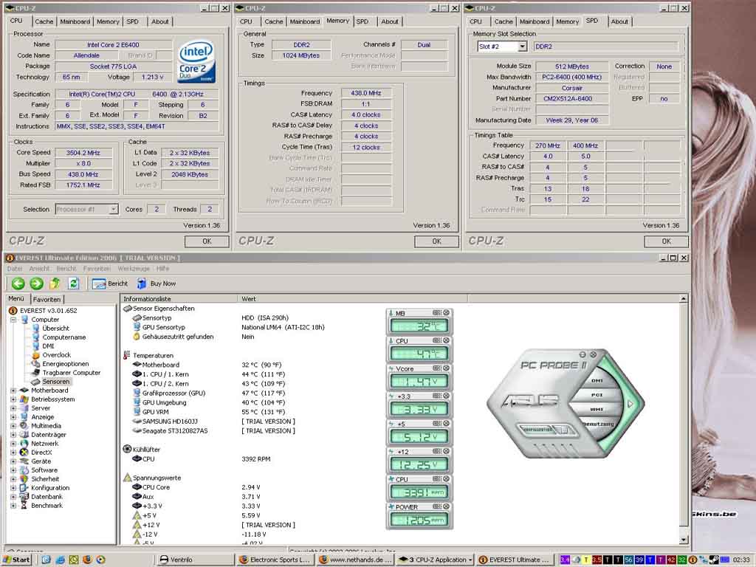The image size is (756, 567).
Task: Select Übersicht in the EVEREST tree
Action: [x=55, y=329]
